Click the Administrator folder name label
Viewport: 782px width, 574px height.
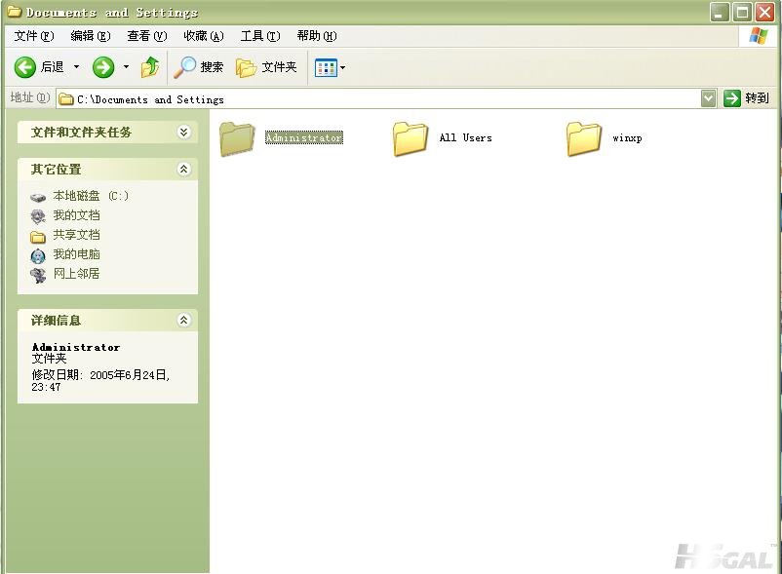click(303, 137)
